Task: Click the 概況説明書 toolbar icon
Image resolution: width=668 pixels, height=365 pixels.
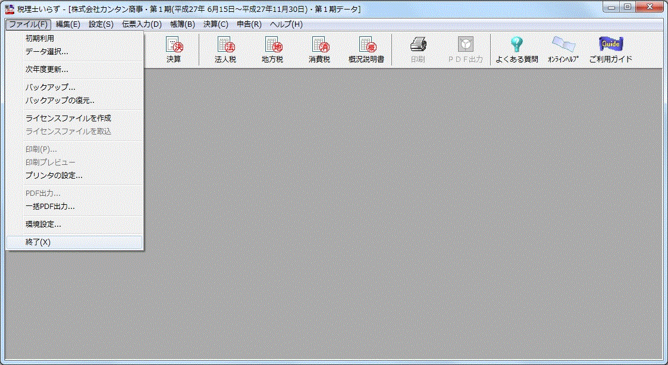Action: [366, 49]
